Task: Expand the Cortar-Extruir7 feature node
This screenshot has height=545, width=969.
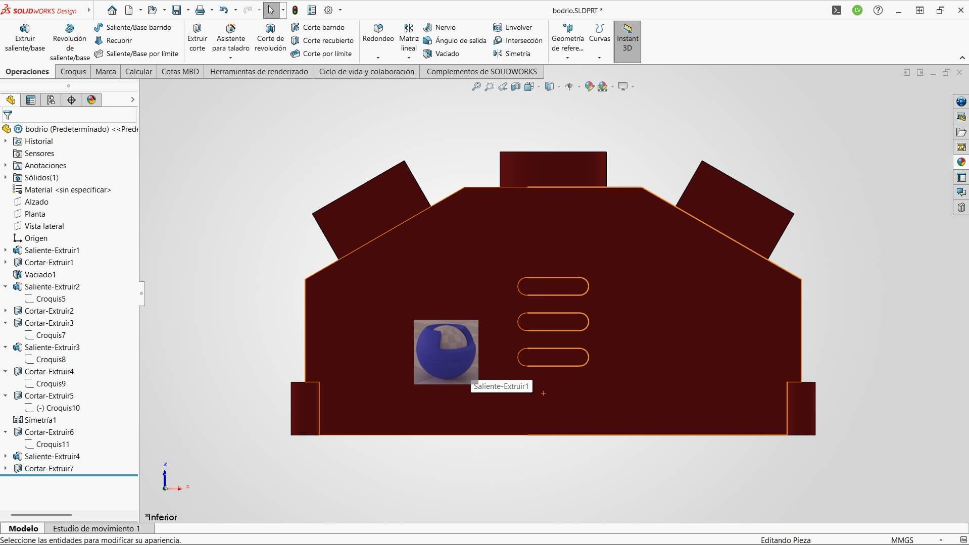Action: (x=6, y=469)
